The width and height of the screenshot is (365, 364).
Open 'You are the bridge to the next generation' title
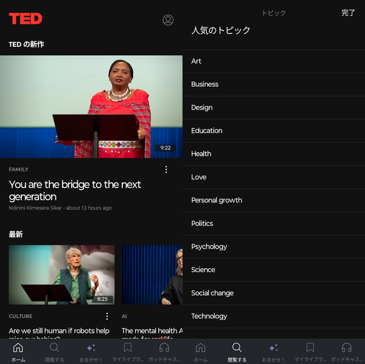(x=75, y=190)
